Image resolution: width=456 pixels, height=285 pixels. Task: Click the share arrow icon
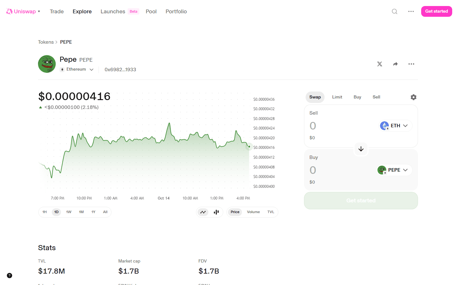point(396,64)
